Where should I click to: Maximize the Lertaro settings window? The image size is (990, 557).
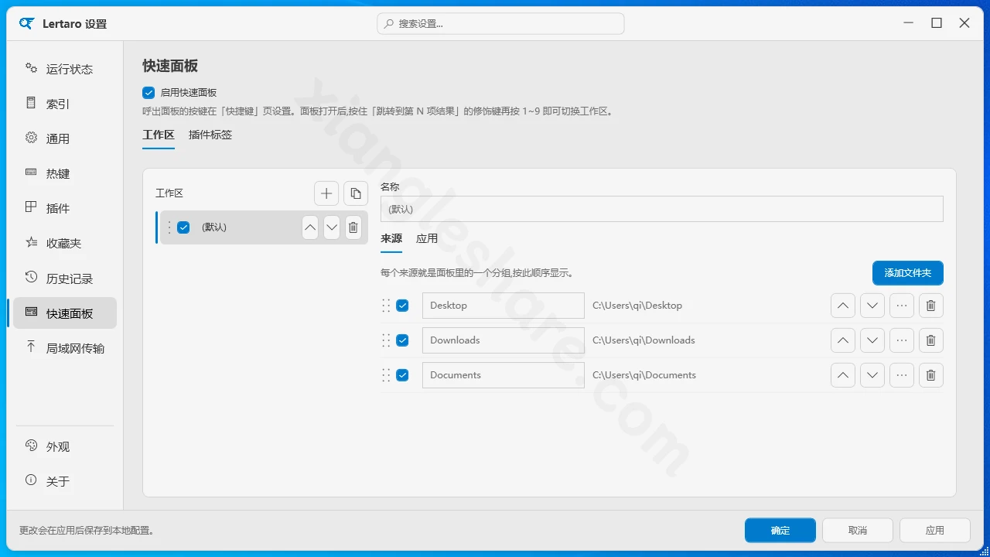pos(937,23)
